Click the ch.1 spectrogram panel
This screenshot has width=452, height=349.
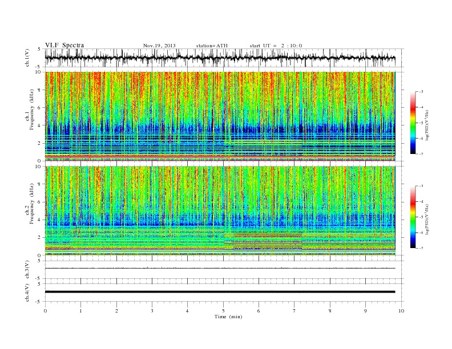click(220, 116)
